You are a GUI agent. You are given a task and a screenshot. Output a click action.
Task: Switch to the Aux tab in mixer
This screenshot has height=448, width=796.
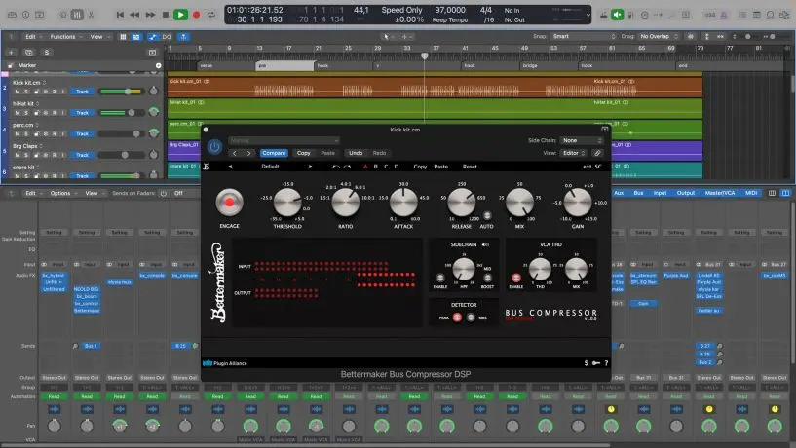pyautogui.click(x=619, y=193)
